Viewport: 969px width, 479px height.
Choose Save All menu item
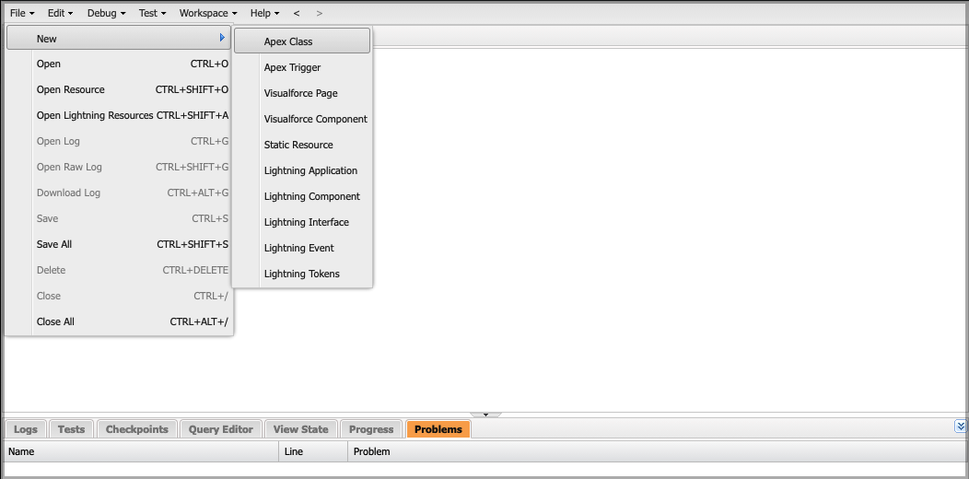tap(120, 244)
